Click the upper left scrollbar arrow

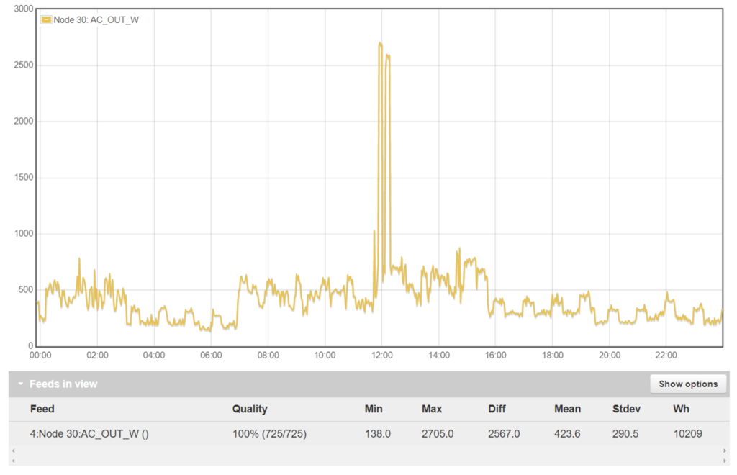coord(12,451)
